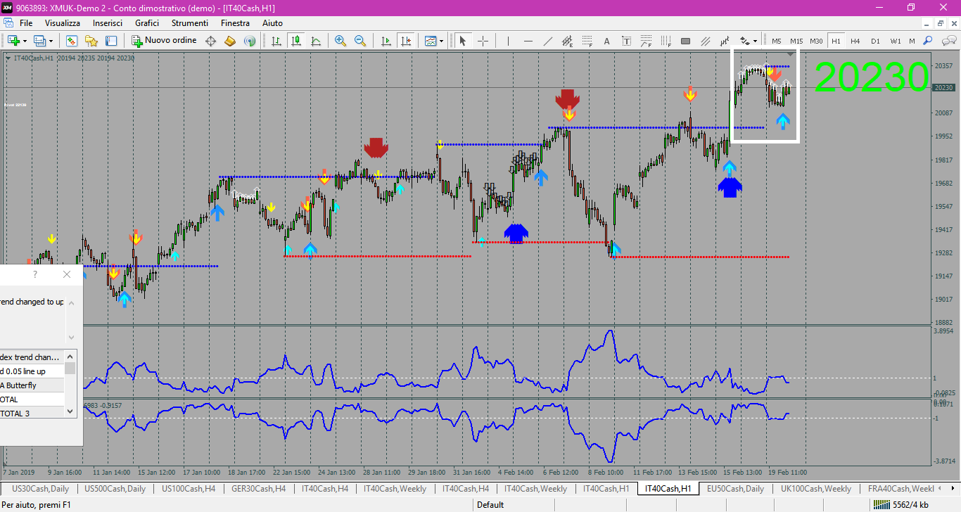This screenshot has height=512, width=961.
Task: Zoom out of the chart
Action: click(360, 41)
